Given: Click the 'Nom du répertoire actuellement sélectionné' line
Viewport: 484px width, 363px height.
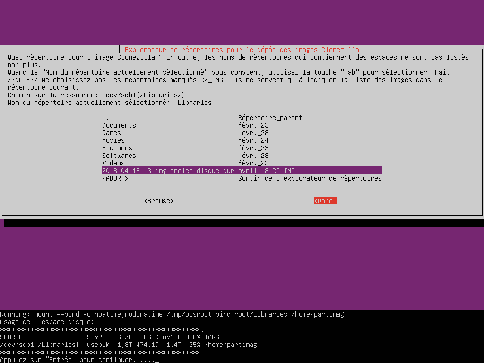Looking at the screenshot, I should (x=112, y=103).
